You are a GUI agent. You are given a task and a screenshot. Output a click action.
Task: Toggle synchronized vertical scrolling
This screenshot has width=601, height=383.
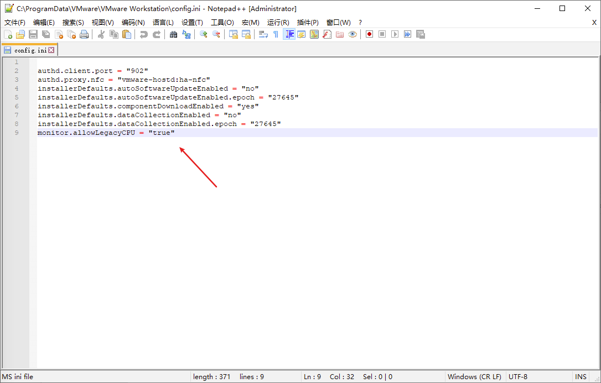(234, 34)
